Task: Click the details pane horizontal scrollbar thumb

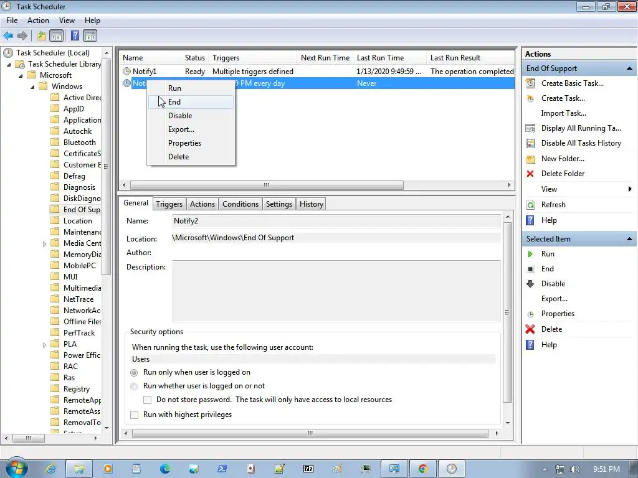Action: point(310,434)
